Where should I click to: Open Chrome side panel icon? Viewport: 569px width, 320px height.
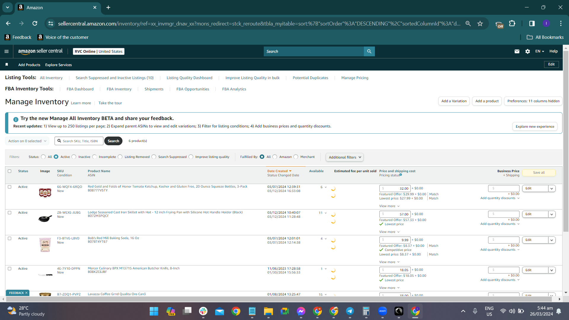(x=532, y=23)
